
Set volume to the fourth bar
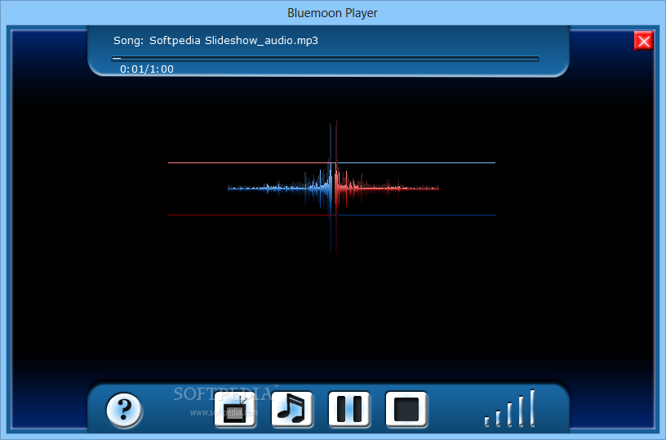point(522,411)
